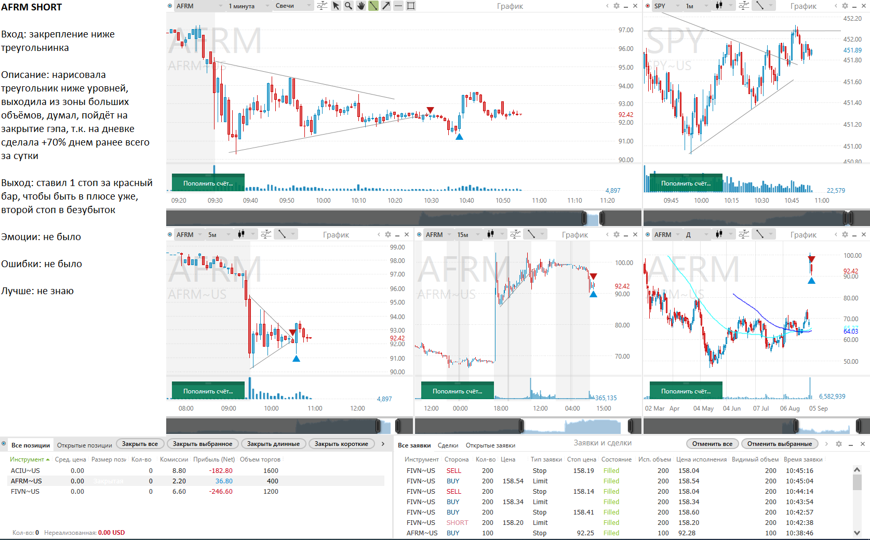The width and height of the screenshot is (870, 540).
Task: Open SPY symbol dropdown
Action: (667, 6)
